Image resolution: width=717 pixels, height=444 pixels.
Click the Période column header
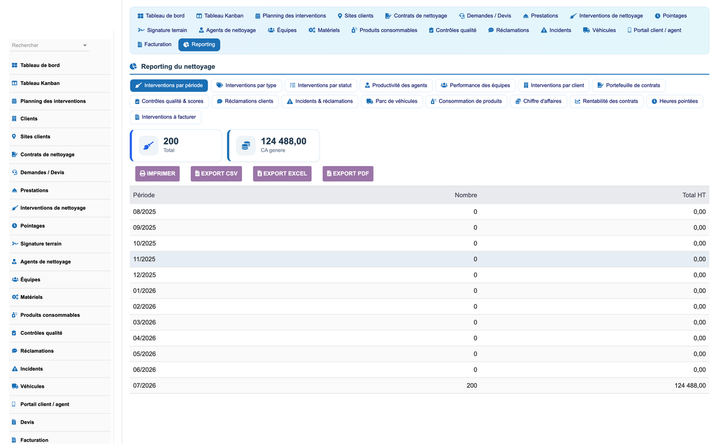144,195
